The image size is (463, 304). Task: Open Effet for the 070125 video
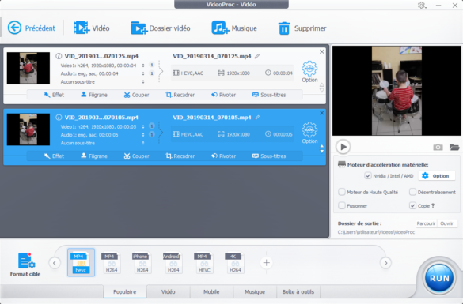point(54,95)
